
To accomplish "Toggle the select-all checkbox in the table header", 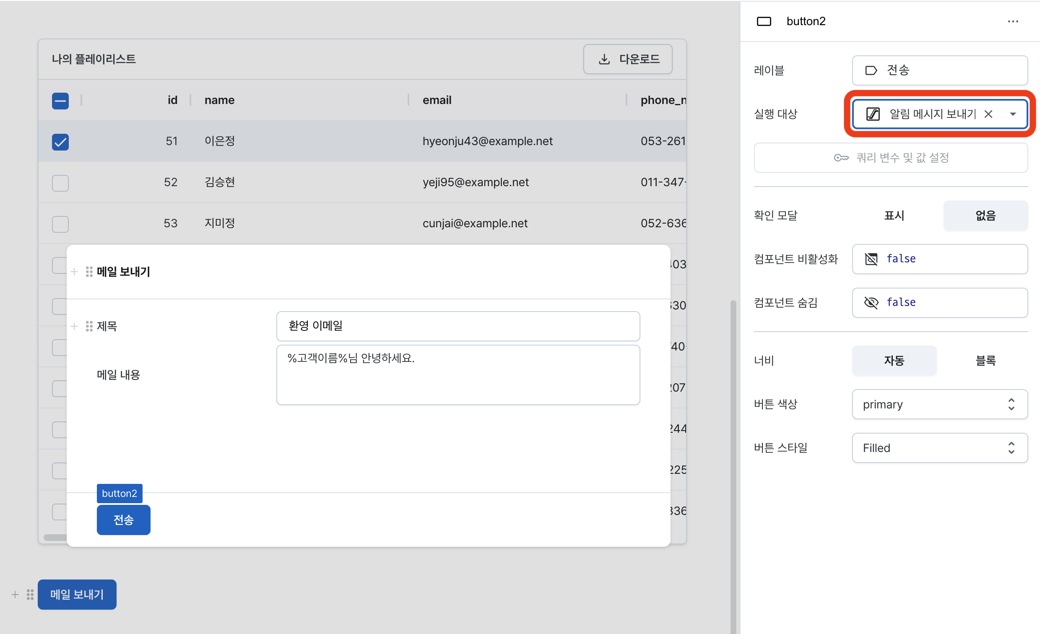I will point(60,101).
